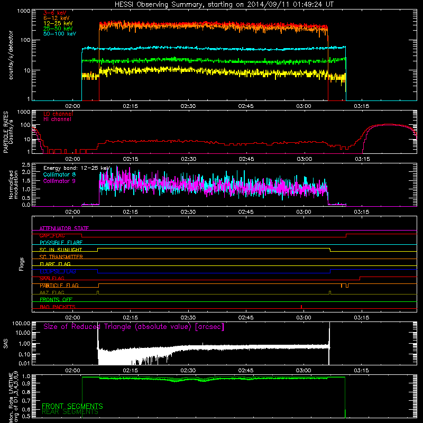Click the Flags axis label
423x423 pixels.
[x=22, y=264]
